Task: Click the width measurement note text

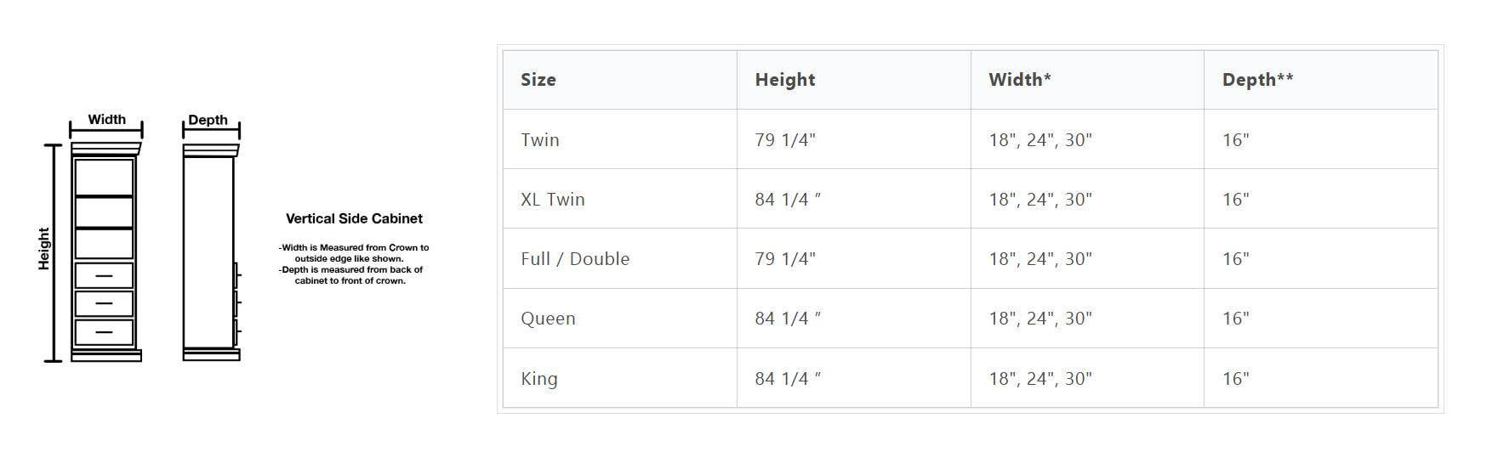Action: click(x=354, y=253)
